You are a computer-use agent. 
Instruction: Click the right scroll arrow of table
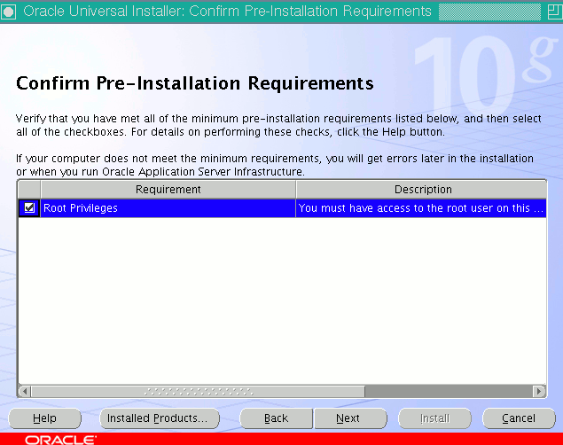tap(539, 391)
